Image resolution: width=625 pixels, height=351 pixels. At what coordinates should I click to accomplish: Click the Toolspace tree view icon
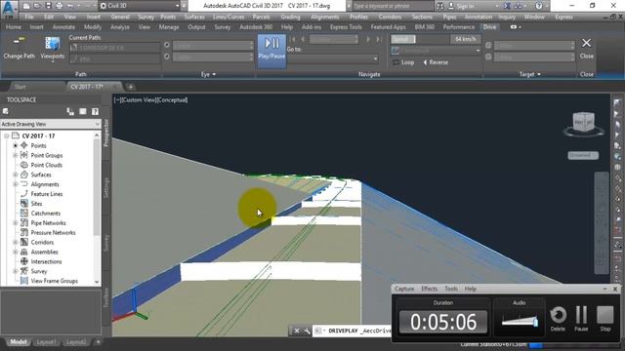70,111
